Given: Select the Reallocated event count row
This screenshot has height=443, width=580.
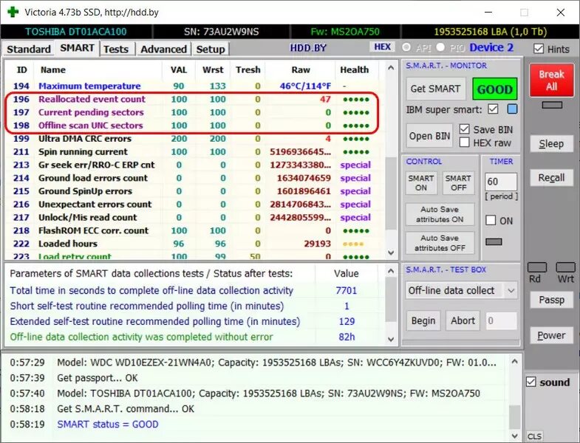Looking at the screenshot, I should pos(191,99).
